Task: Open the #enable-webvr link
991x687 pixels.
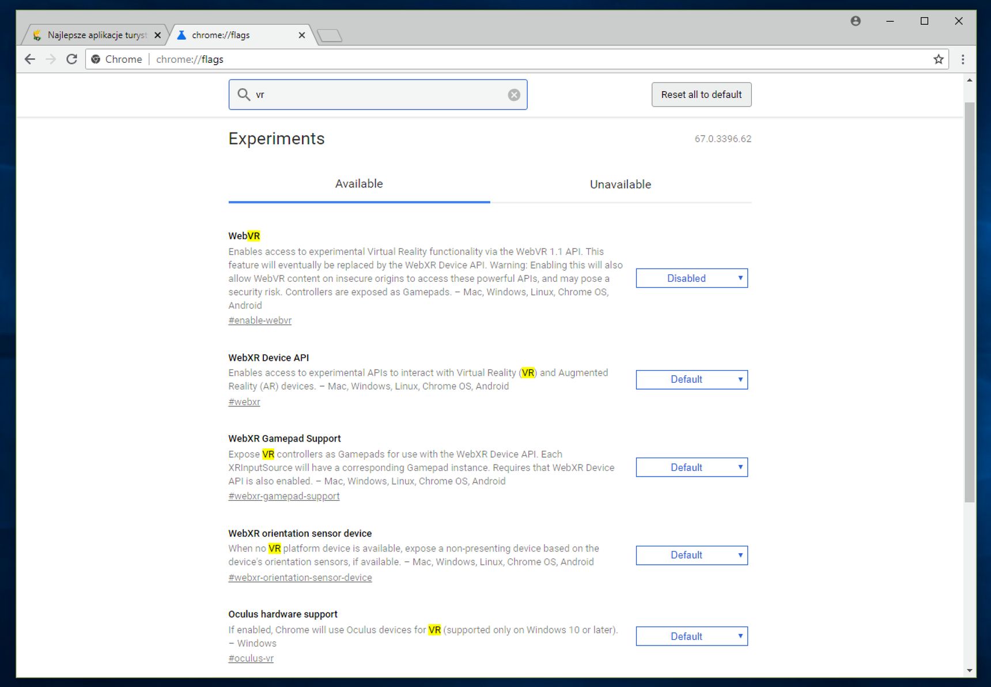Action: pyautogui.click(x=260, y=320)
